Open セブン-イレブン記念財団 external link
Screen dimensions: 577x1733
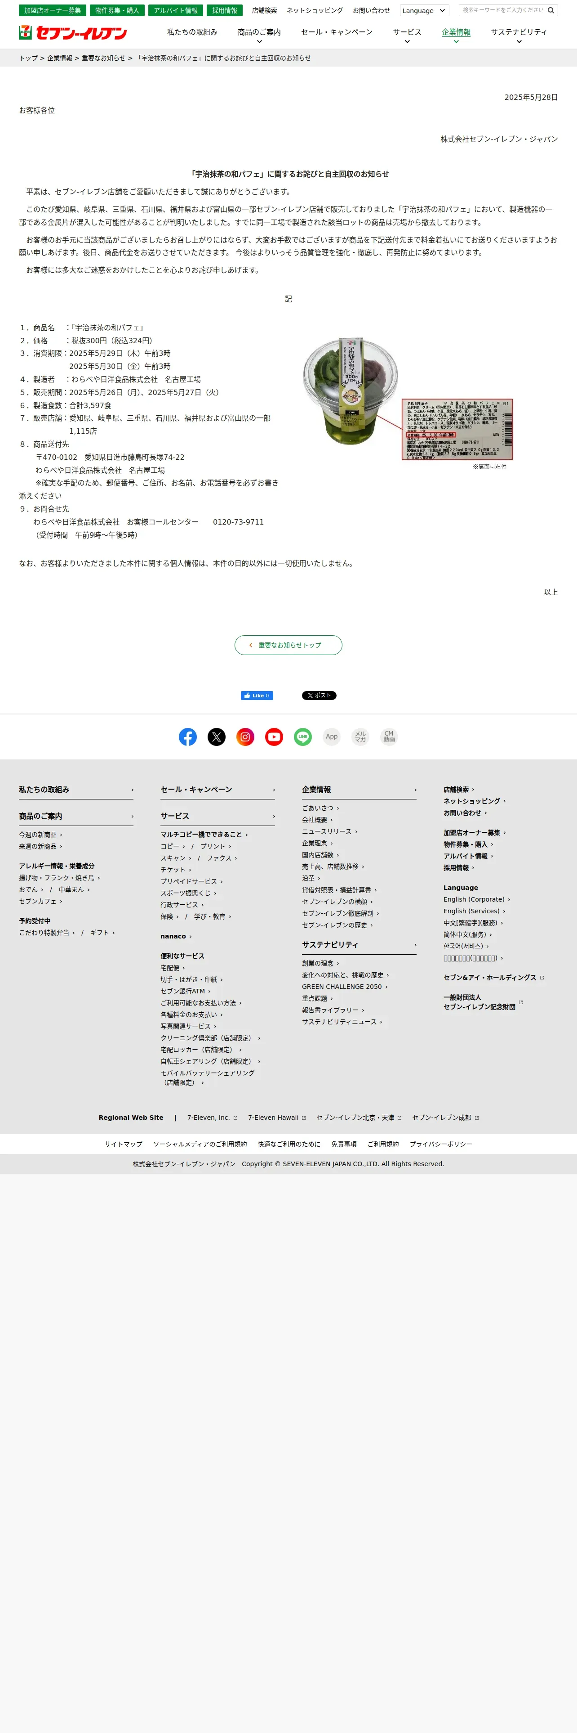483,1002
